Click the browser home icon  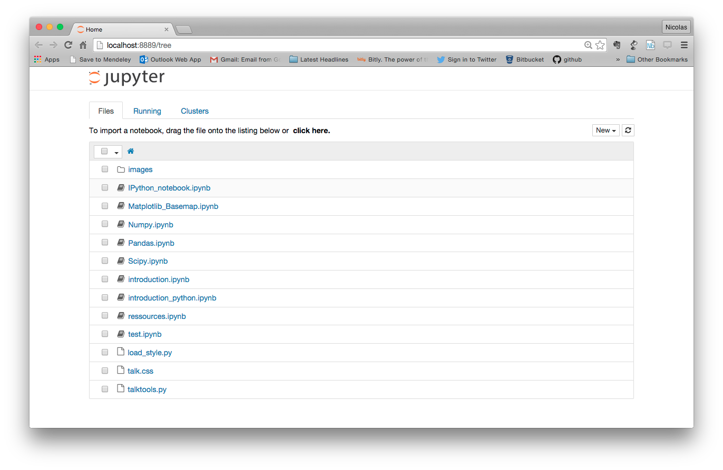83,45
